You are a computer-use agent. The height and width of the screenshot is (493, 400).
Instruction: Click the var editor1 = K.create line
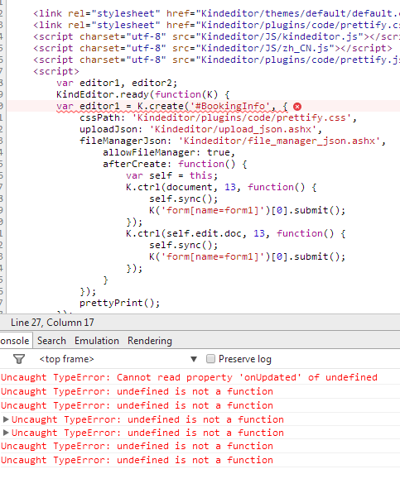pyautogui.click(x=171, y=106)
